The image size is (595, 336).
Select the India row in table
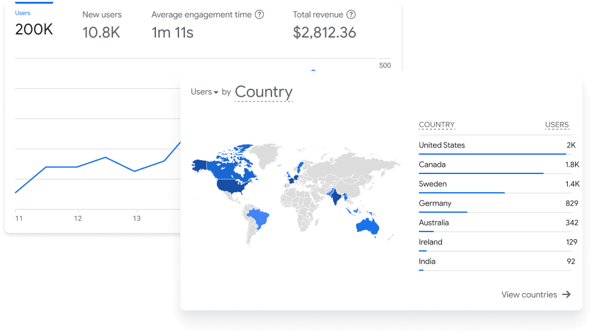tap(497, 262)
